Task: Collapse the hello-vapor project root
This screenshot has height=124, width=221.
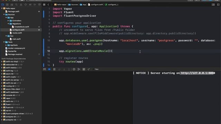Action: 2,8
